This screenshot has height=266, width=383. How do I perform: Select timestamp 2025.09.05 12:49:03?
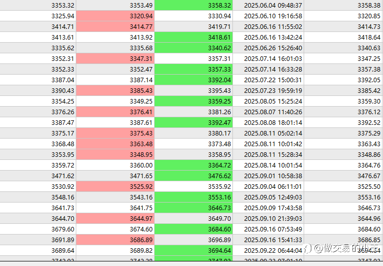[x=273, y=197]
